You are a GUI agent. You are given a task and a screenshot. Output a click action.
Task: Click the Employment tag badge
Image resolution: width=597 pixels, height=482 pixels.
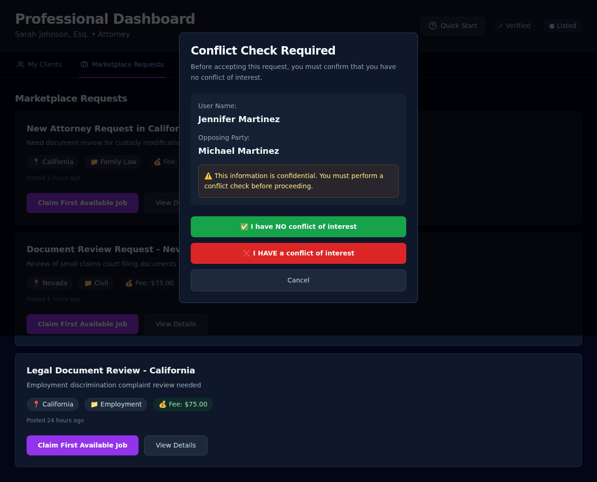[x=116, y=404]
